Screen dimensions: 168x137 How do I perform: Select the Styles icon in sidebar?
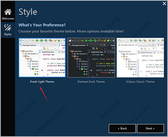[8, 30]
